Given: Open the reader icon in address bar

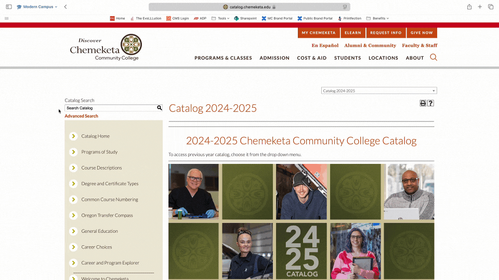Looking at the screenshot, I should 345,7.
